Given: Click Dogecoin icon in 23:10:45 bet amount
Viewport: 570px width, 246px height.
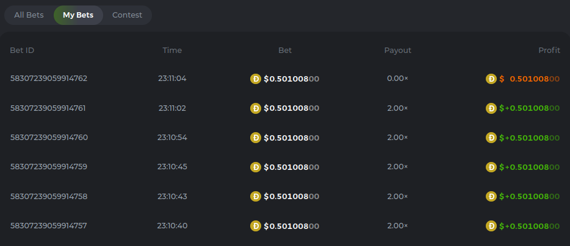Looking at the screenshot, I should [x=256, y=167].
